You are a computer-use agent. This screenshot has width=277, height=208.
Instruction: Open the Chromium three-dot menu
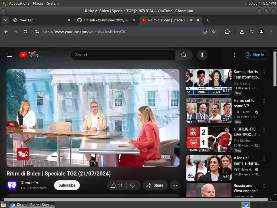[271, 32]
